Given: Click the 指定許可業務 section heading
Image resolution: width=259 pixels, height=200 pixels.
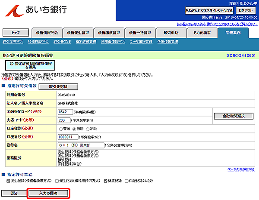Looking at the screenshot, I should click(20, 175).
